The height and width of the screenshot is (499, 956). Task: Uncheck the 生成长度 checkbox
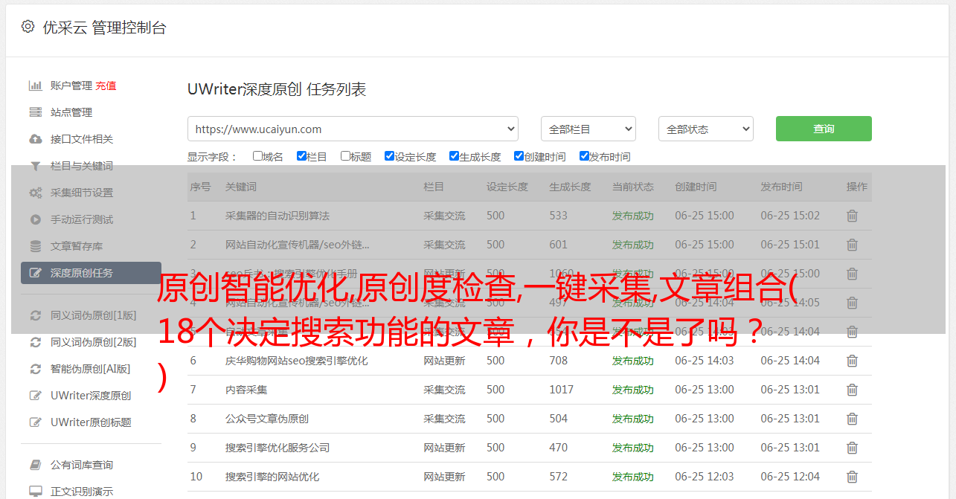[x=454, y=156]
